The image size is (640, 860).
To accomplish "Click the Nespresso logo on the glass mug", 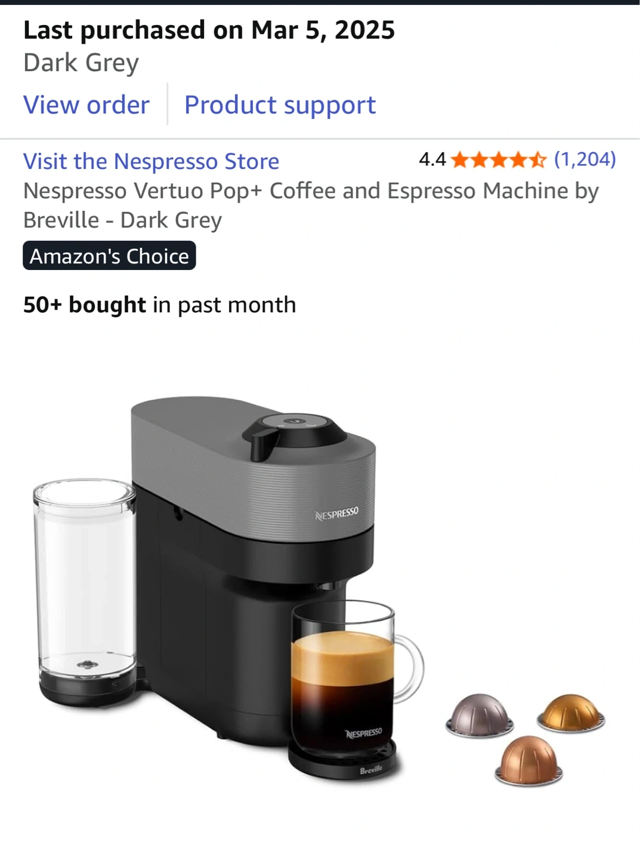I will [x=364, y=733].
